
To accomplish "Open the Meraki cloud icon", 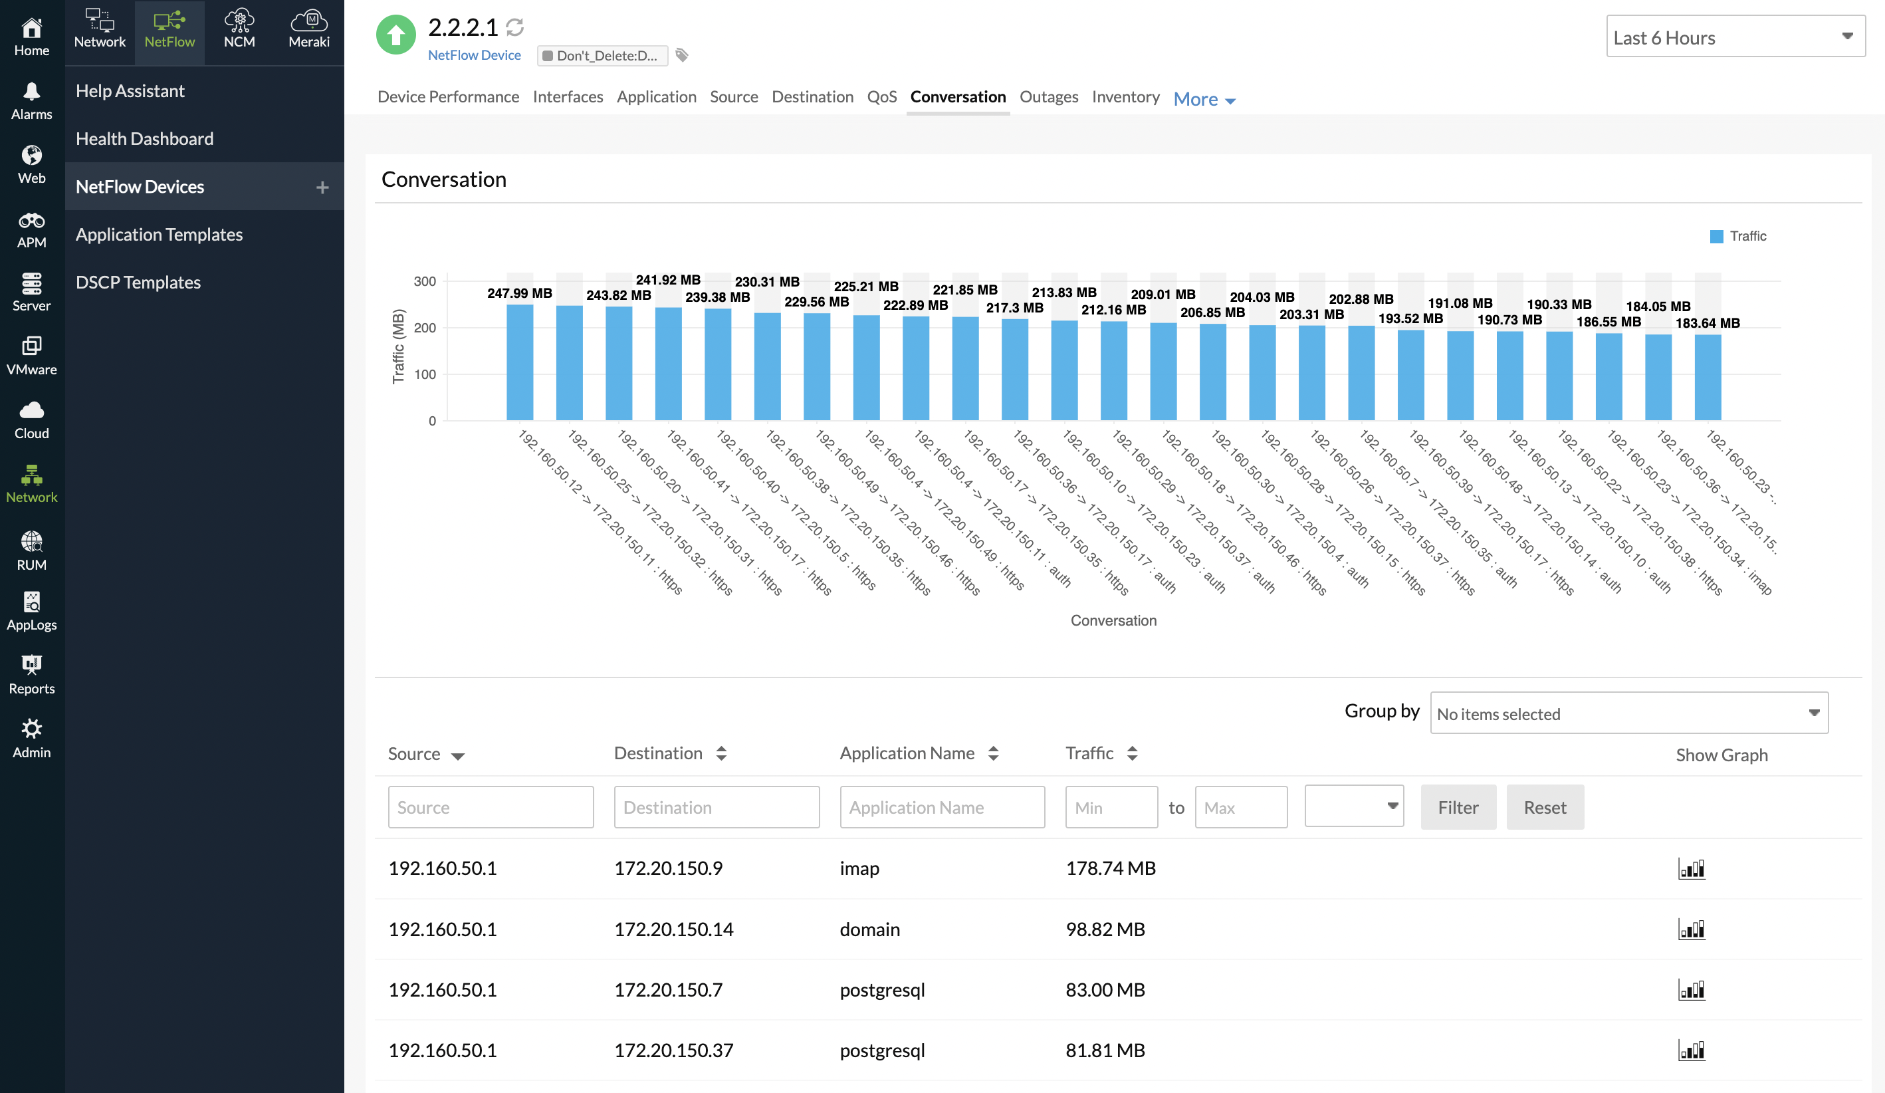I will tap(309, 20).
